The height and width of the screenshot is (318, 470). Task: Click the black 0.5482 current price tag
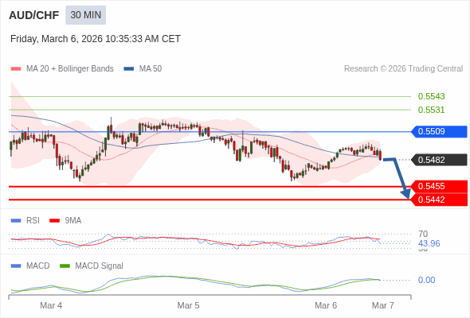pos(439,160)
